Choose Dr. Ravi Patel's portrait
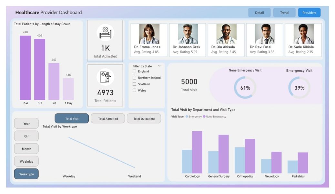This screenshot has height=194, width=335. click(265, 34)
